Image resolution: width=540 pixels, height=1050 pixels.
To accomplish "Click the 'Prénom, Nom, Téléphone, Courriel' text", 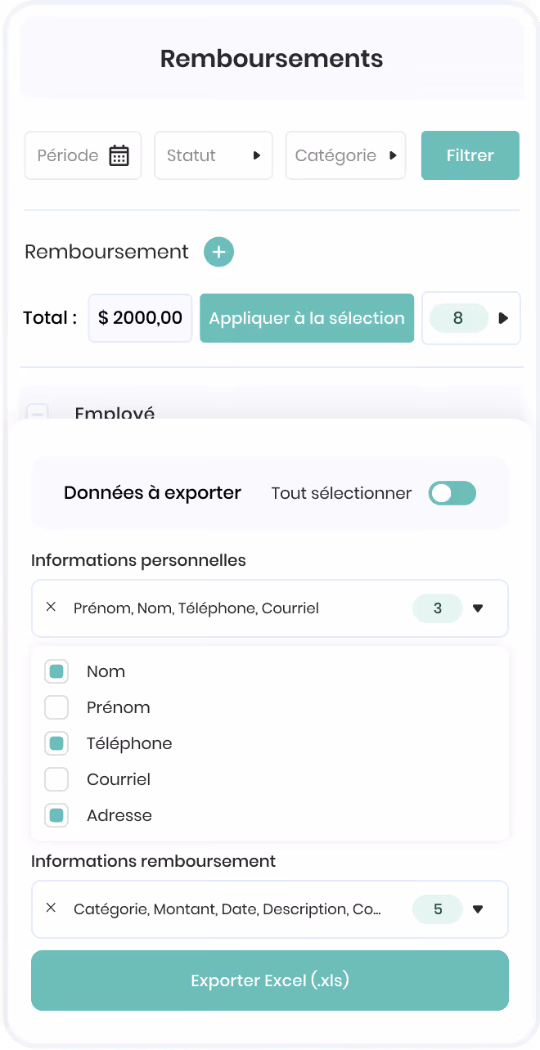I will point(196,608).
